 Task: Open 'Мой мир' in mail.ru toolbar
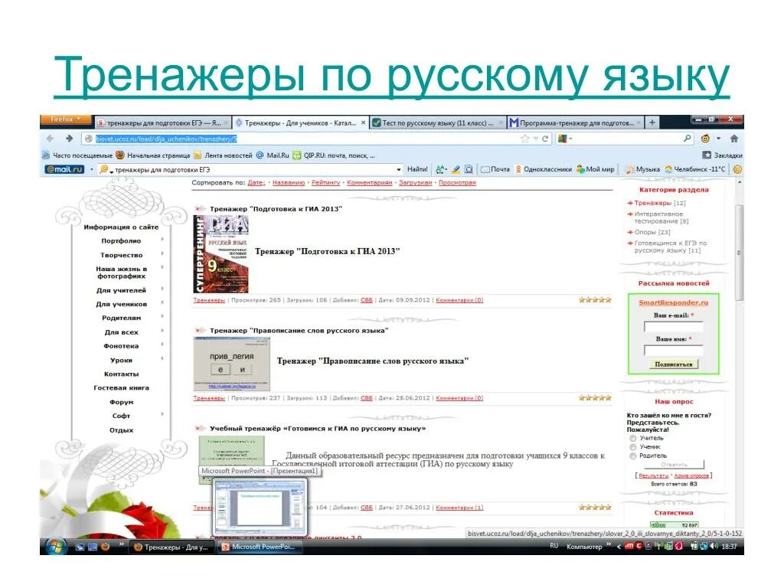point(595,169)
